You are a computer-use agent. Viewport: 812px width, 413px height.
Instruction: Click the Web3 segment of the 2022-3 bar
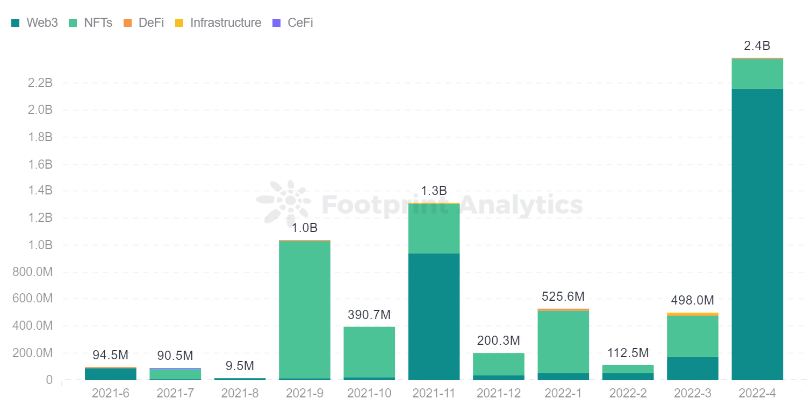click(693, 368)
